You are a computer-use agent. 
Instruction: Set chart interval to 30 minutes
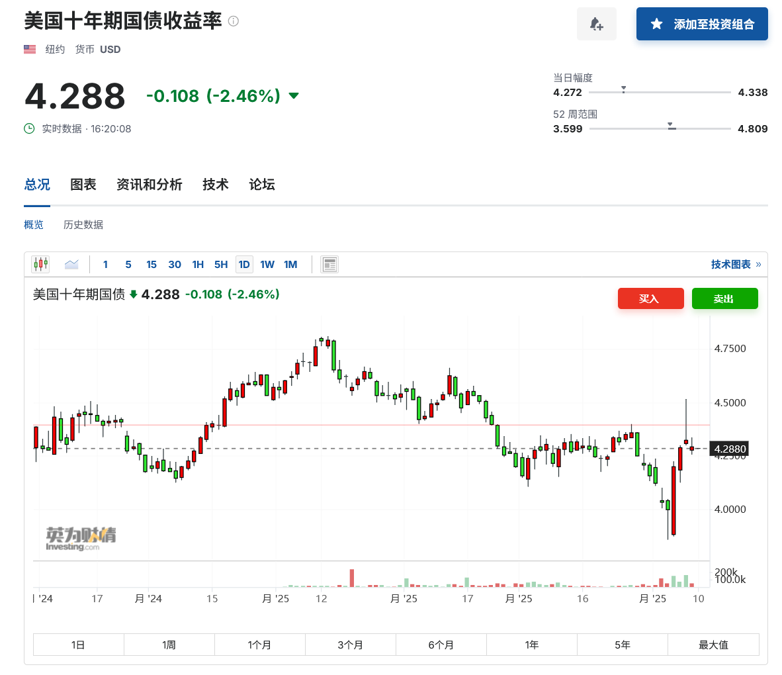(175, 265)
